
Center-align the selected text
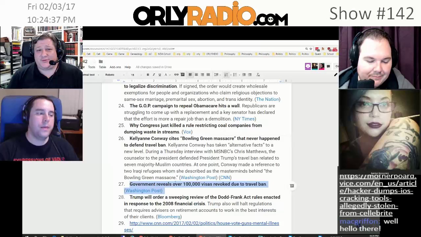coord(196,75)
